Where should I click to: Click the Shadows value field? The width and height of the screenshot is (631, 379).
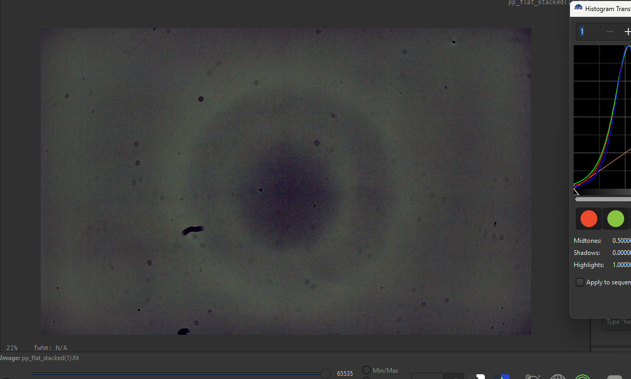pyautogui.click(x=622, y=253)
